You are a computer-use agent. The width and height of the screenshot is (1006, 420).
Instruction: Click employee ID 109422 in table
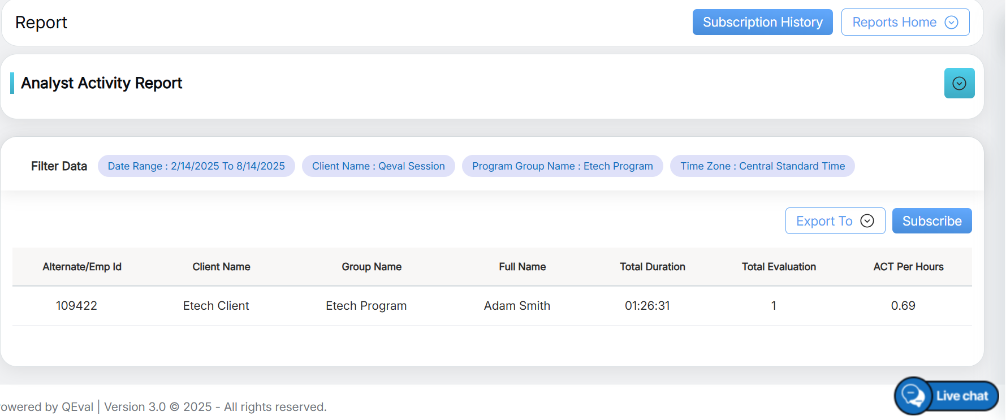[76, 306]
